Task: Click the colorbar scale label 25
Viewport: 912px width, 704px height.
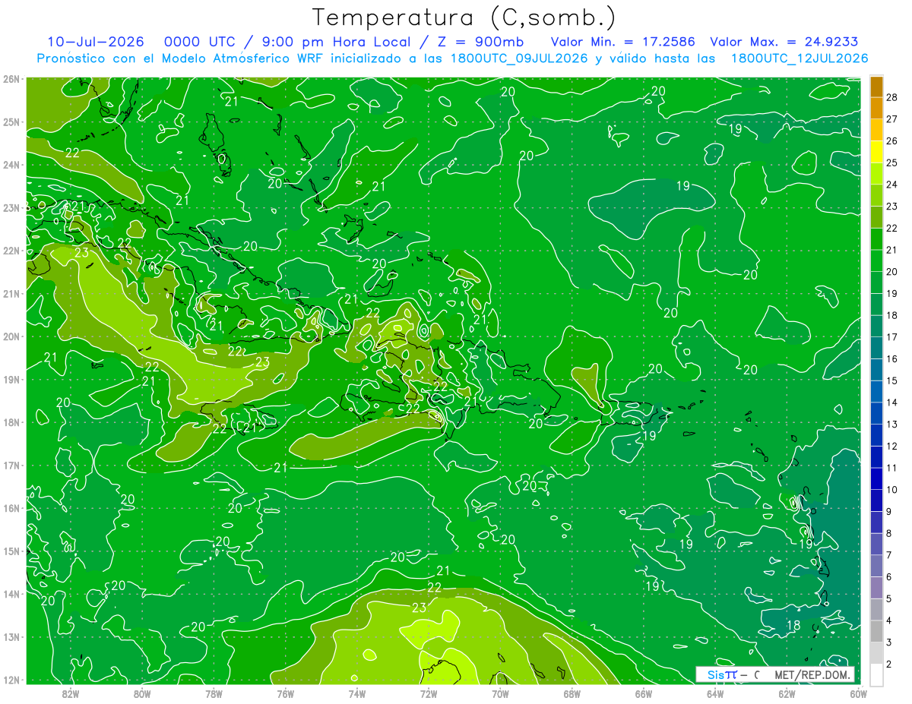Action: pyautogui.click(x=892, y=163)
